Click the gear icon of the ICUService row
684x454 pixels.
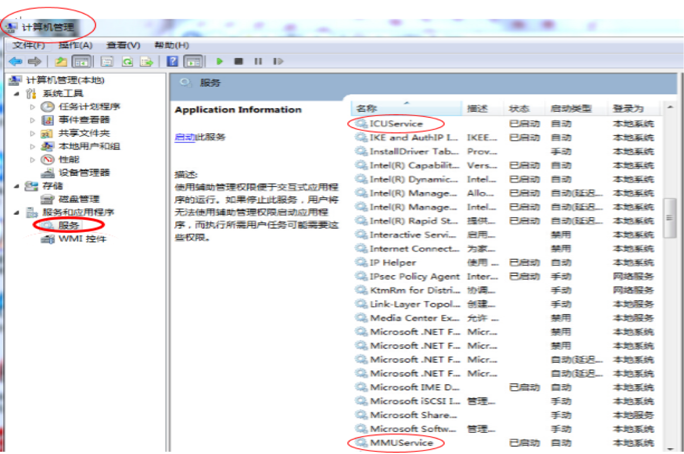point(361,124)
